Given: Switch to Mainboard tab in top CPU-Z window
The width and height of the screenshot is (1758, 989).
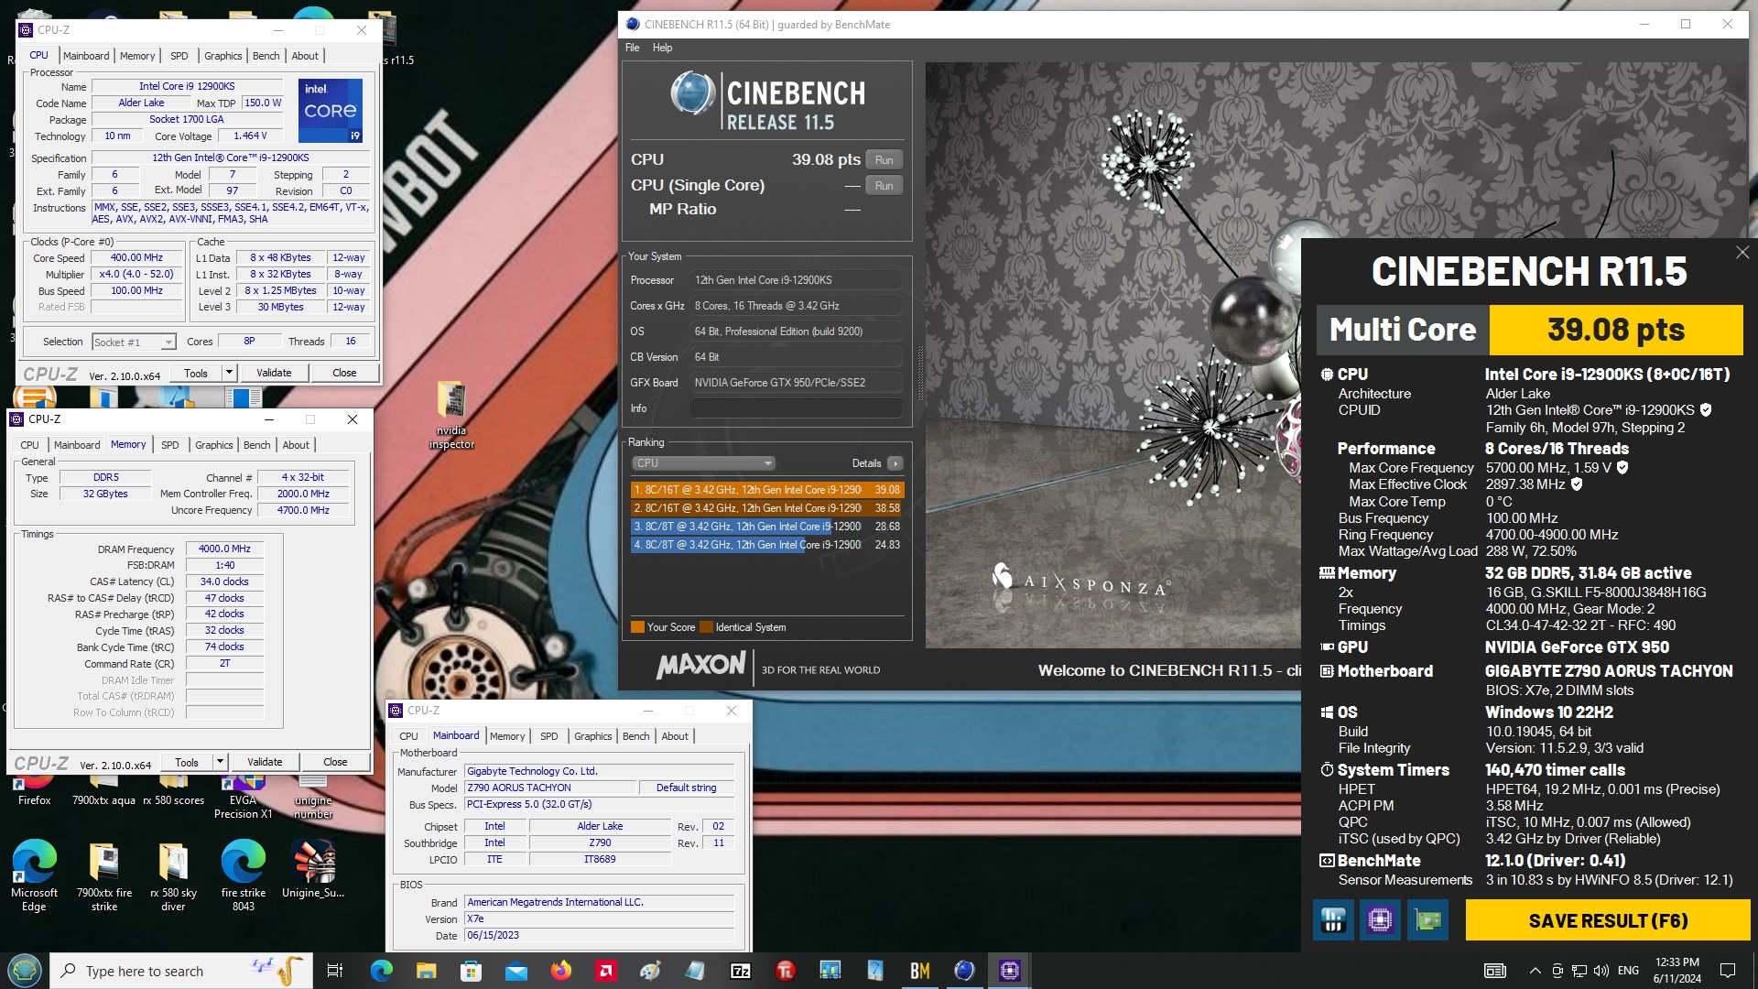Looking at the screenshot, I should click(x=86, y=56).
